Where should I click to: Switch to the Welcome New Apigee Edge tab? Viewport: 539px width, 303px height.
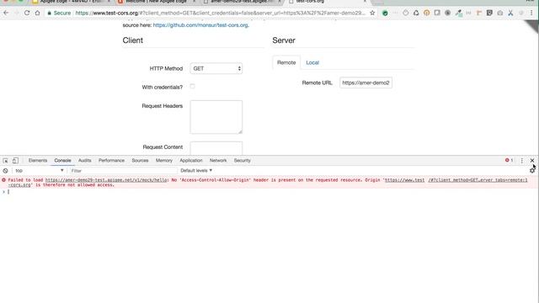pos(156,2)
